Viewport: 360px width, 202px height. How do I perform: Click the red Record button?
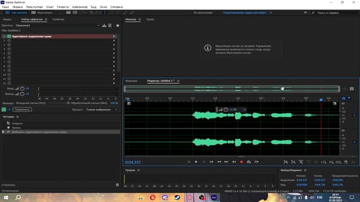241,162
